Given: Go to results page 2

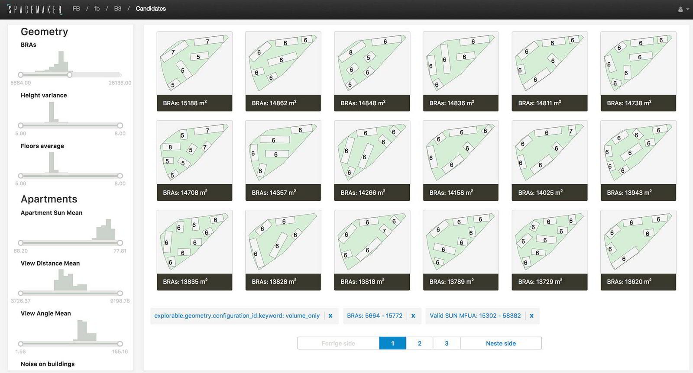Looking at the screenshot, I should tap(419, 343).
